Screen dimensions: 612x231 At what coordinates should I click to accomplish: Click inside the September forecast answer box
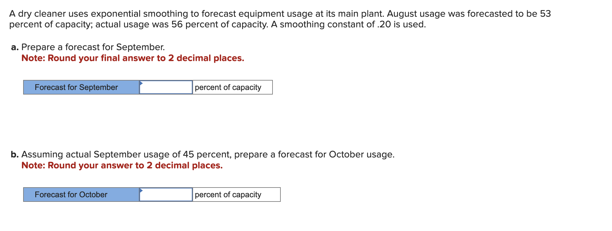coord(165,87)
